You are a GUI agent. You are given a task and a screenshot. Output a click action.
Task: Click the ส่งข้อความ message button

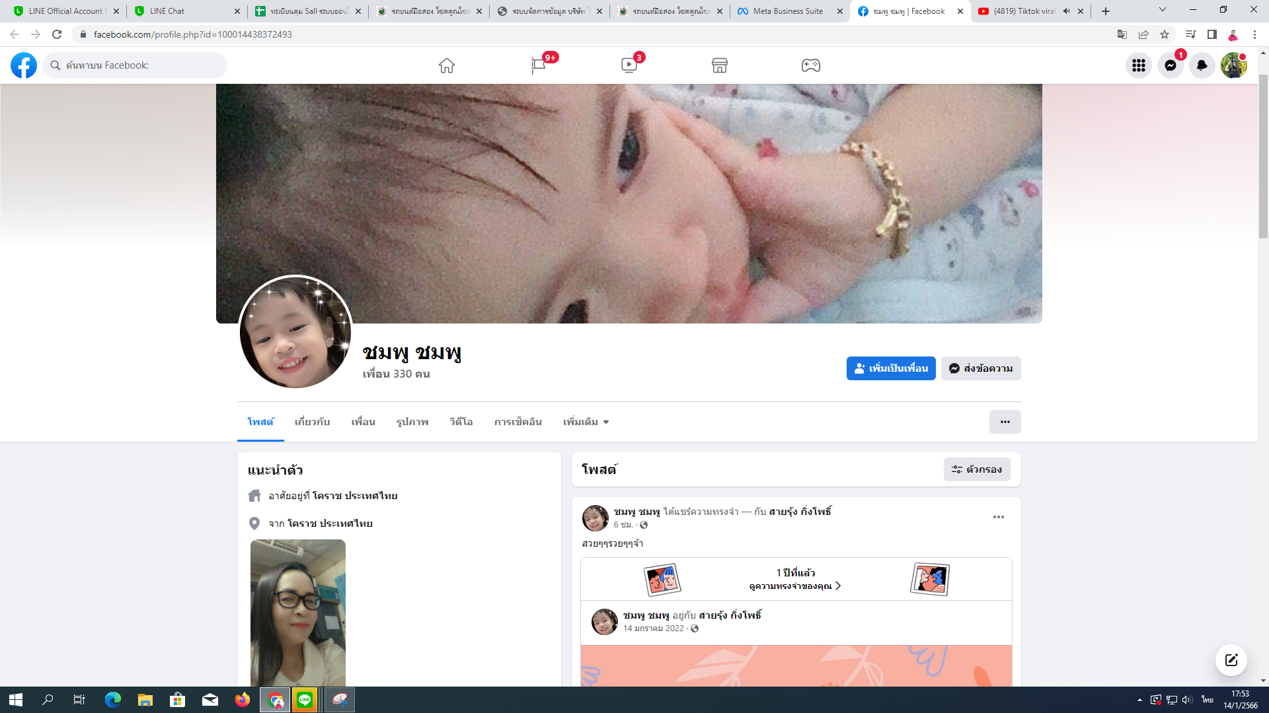tap(981, 368)
